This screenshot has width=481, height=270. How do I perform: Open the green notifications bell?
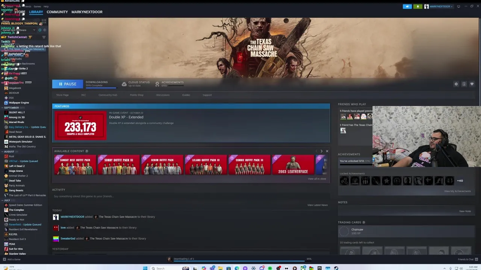tap(417, 6)
